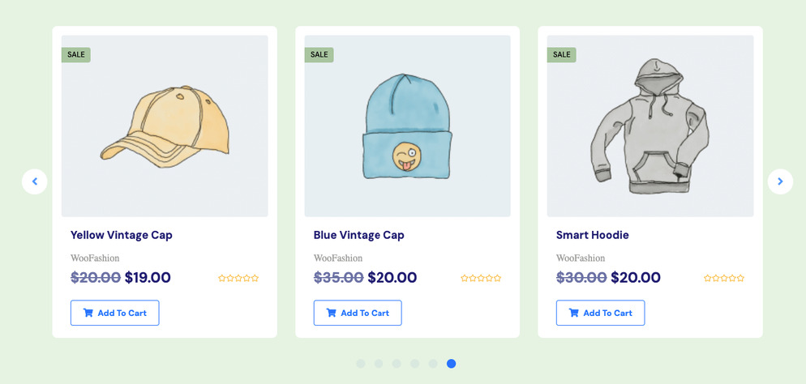
Task: Click star rating for Yellow Vintage Cap
Action: tap(238, 278)
